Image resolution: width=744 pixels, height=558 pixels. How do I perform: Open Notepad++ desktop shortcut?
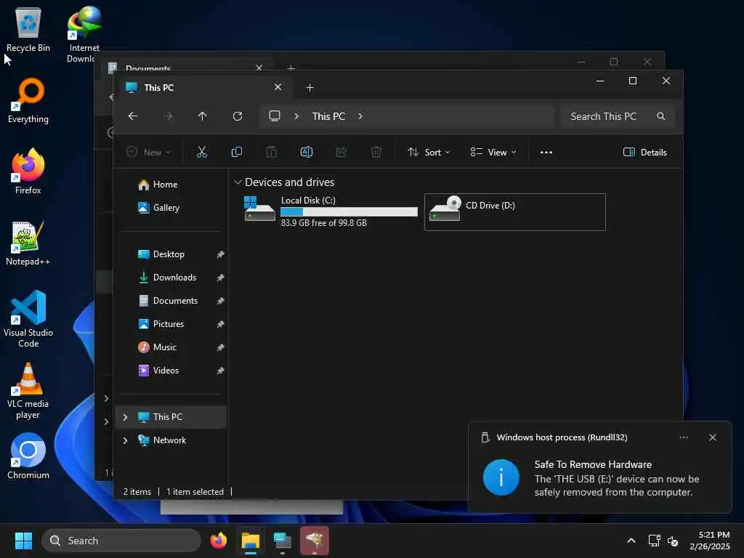pyautogui.click(x=28, y=243)
